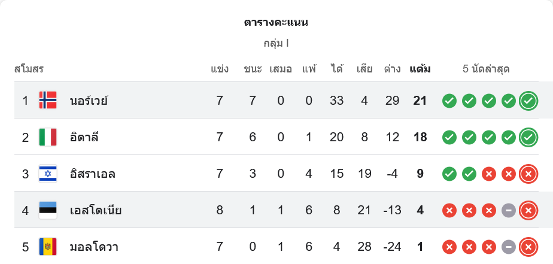
Task: Click the Norway flag icon
Action: point(48,101)
